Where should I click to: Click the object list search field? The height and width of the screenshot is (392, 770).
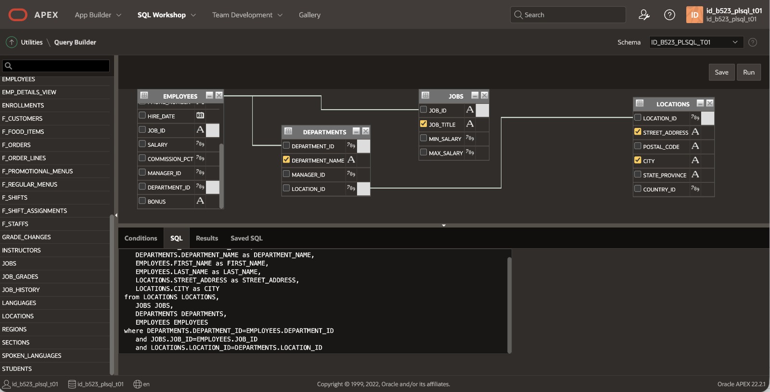click(x=56, y=65)
